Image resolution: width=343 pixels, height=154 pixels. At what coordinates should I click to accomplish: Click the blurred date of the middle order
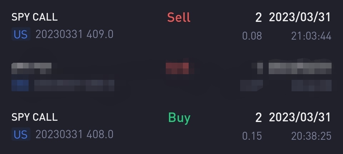(300, 68)
